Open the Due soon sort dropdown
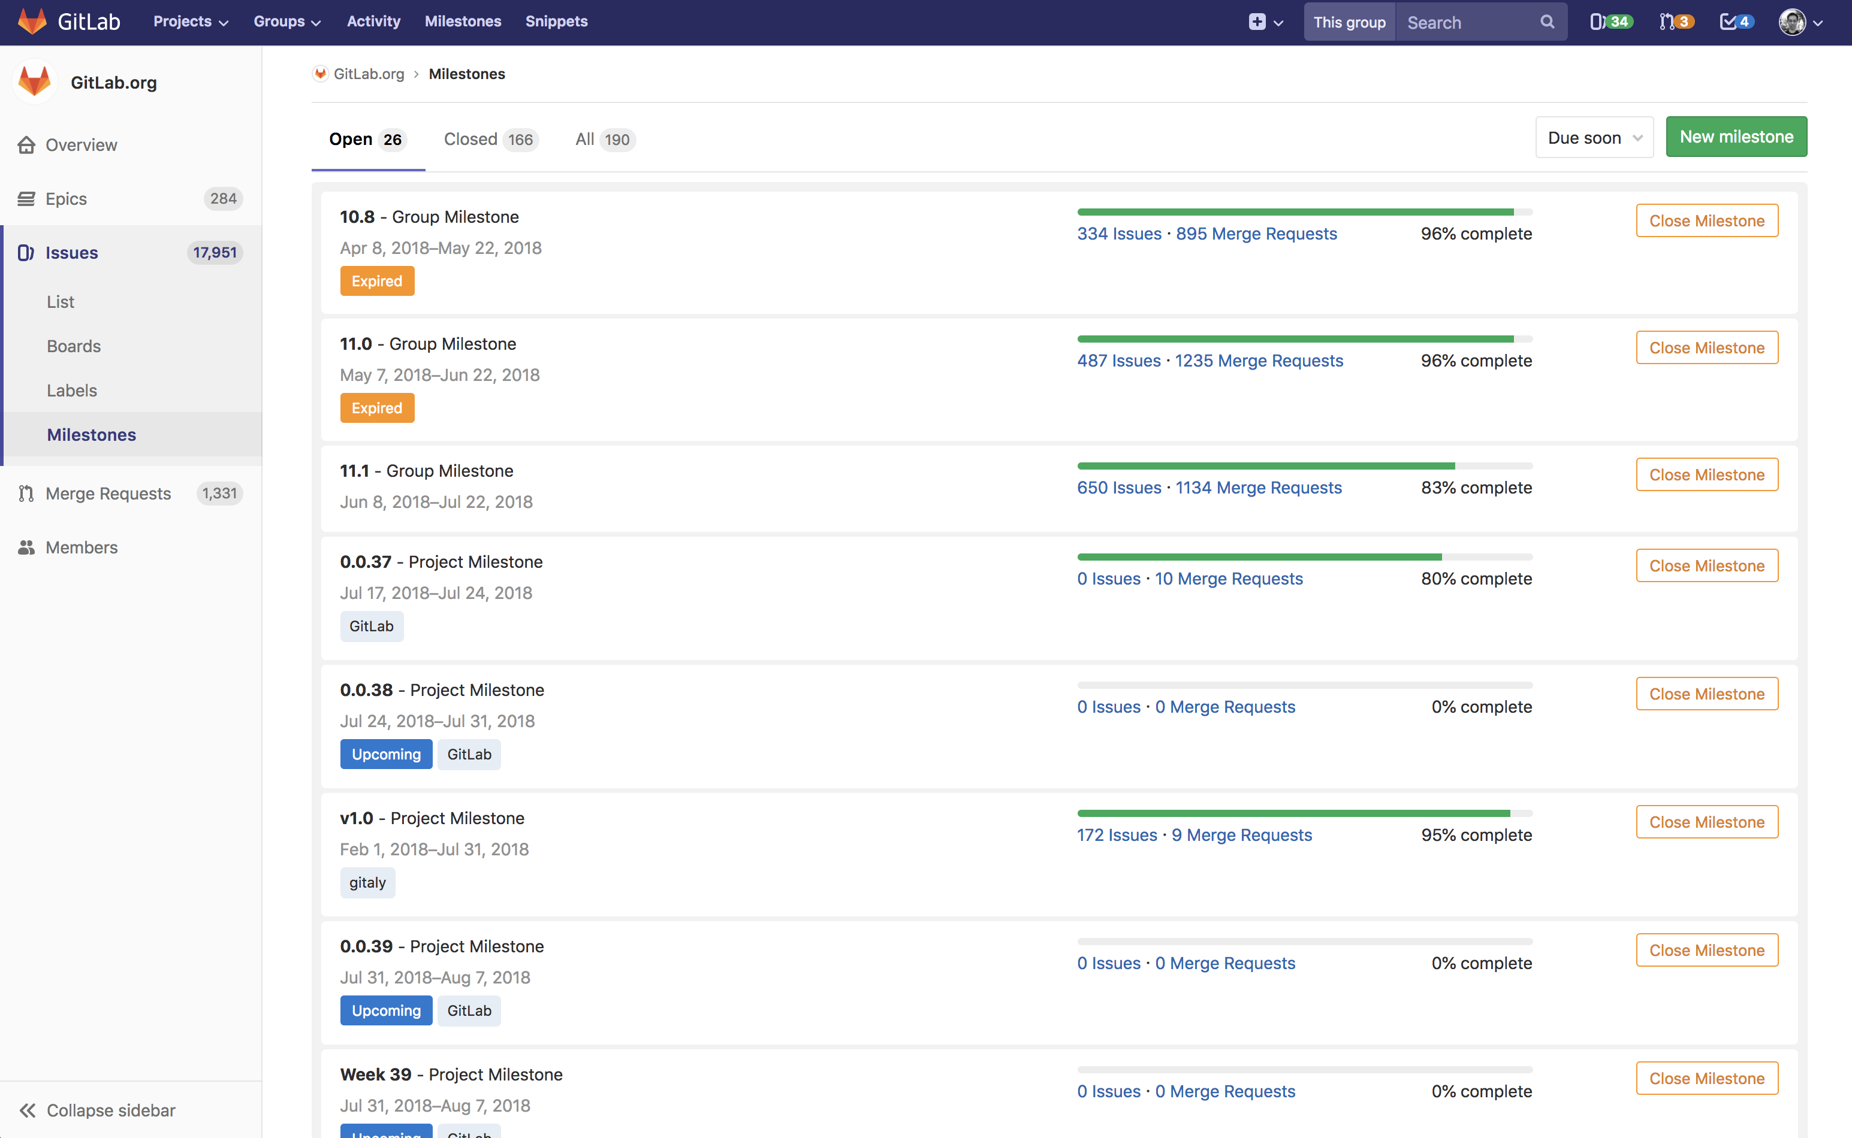Viewport: 1852px width, 1138px height. pos(1594,138)
